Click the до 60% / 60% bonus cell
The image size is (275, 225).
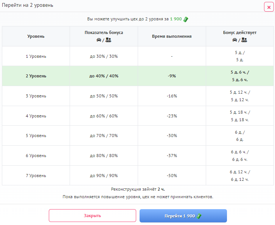click(x=104, y=116)
